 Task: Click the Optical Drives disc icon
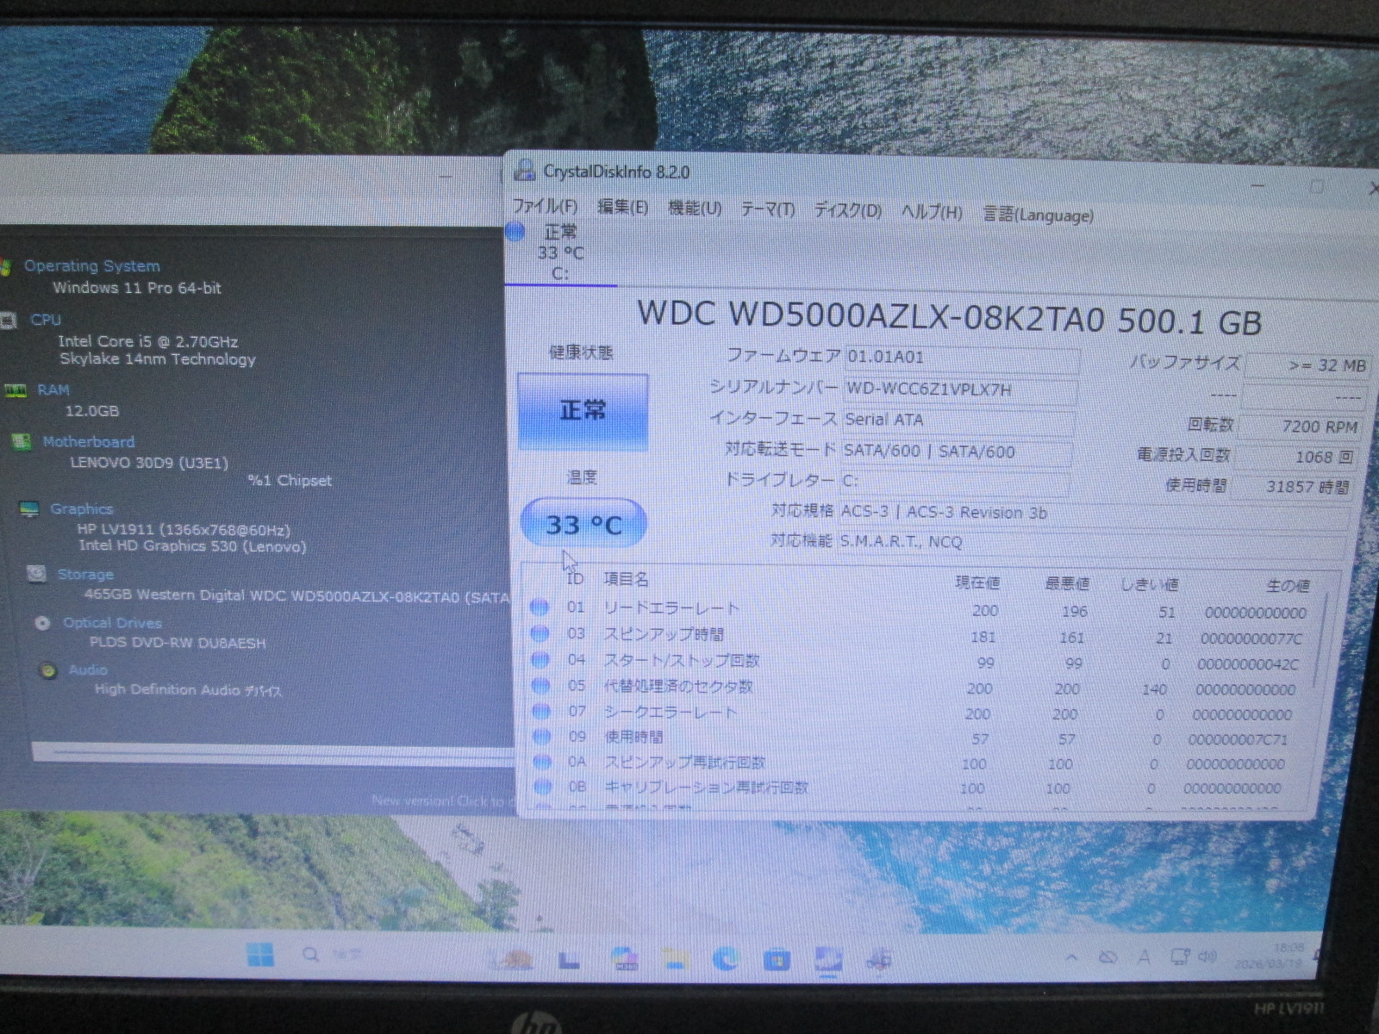pyautogui.click(x=42, y=622)
